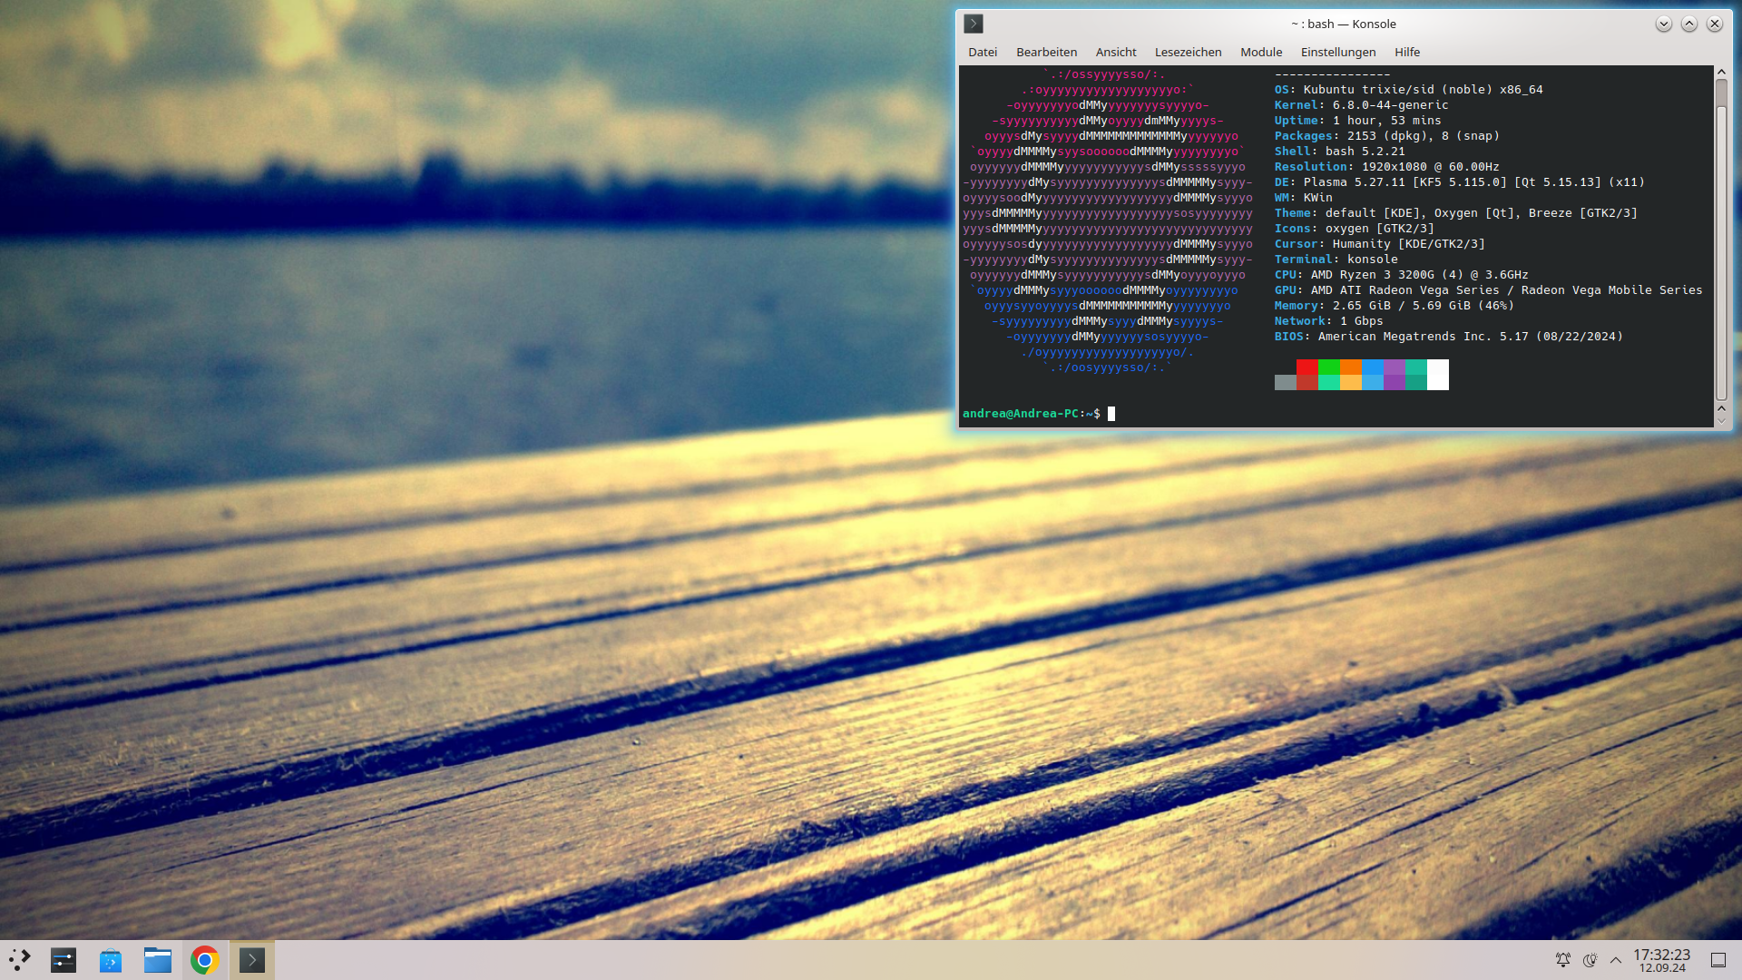The image size is (1742, 980).
Task: Click the white swatch in the neofetch palette
Action: [x=1438, y=374]
